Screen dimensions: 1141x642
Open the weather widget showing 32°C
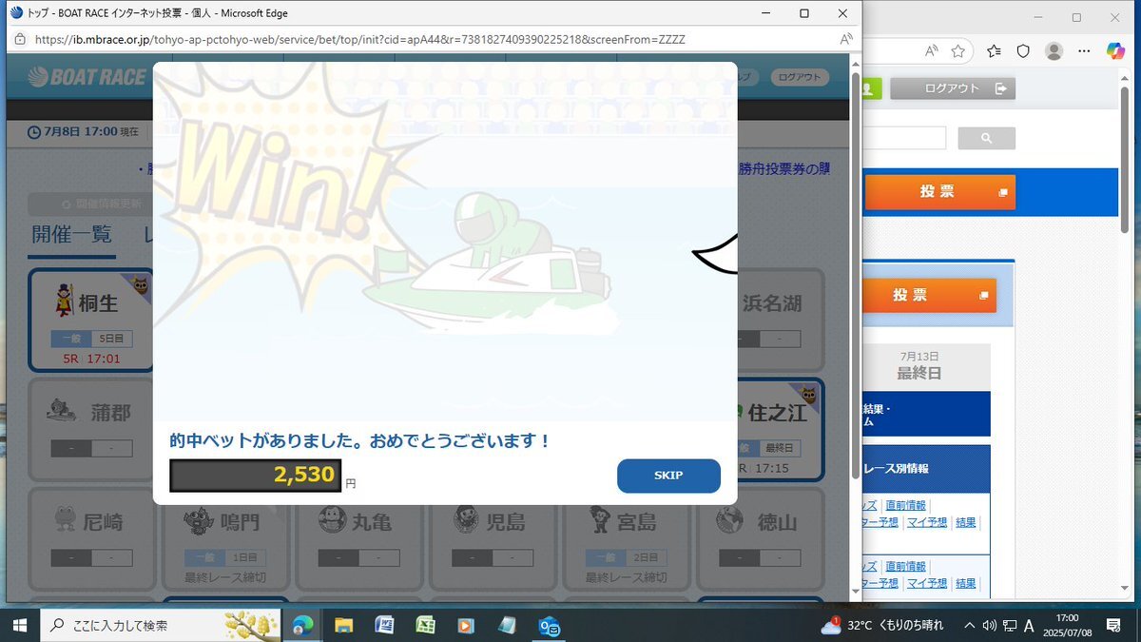881,625
